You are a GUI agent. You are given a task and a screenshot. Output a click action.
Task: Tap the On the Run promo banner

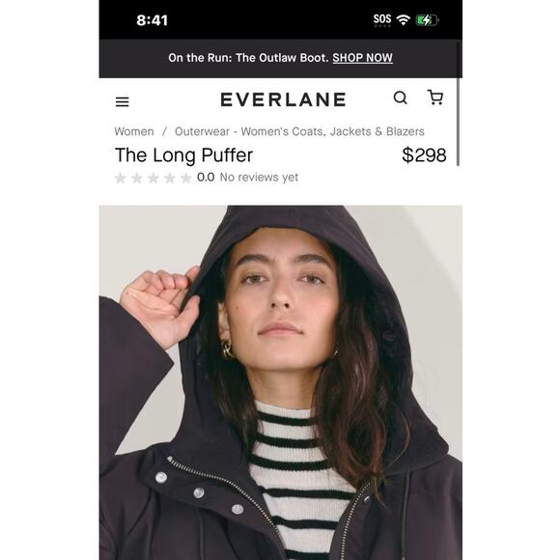(281, 58)
